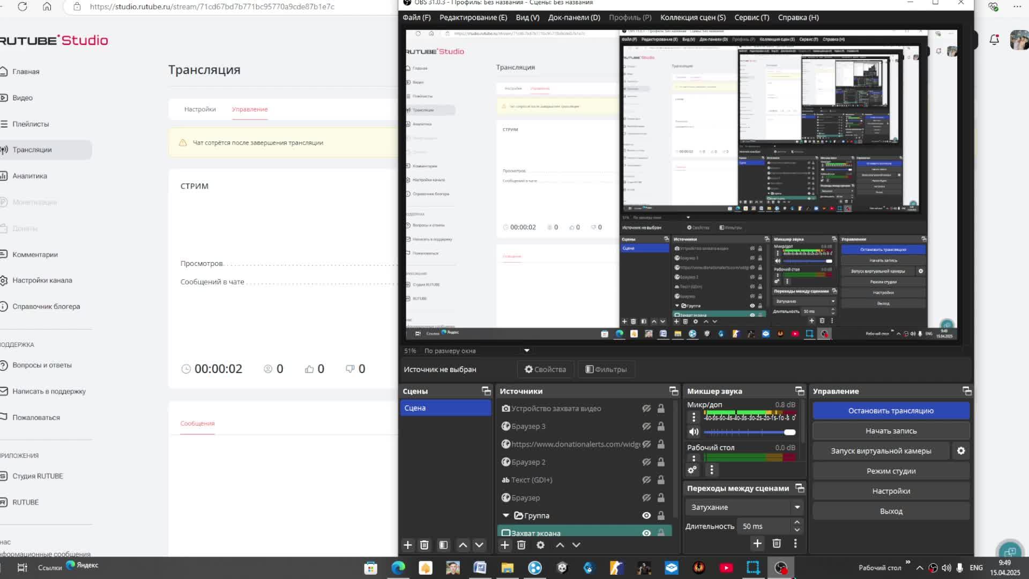Click the Начать запись button
1029x579 pixels.
pos(891,431)
